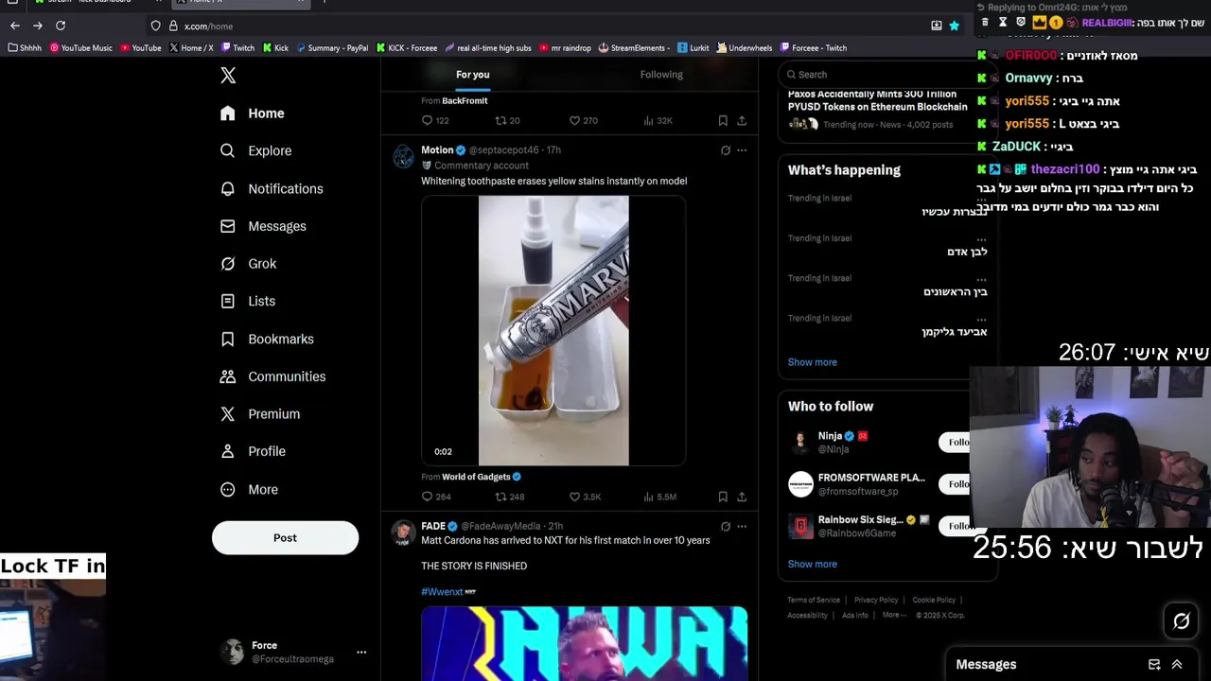The height and width of the screenshot is (681, 1211).
Task: Open Lists in the sidebar
Action: (247, 301)
